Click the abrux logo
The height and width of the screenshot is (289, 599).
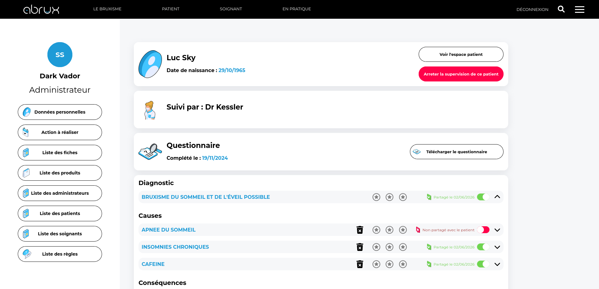[x=41, y=9]
